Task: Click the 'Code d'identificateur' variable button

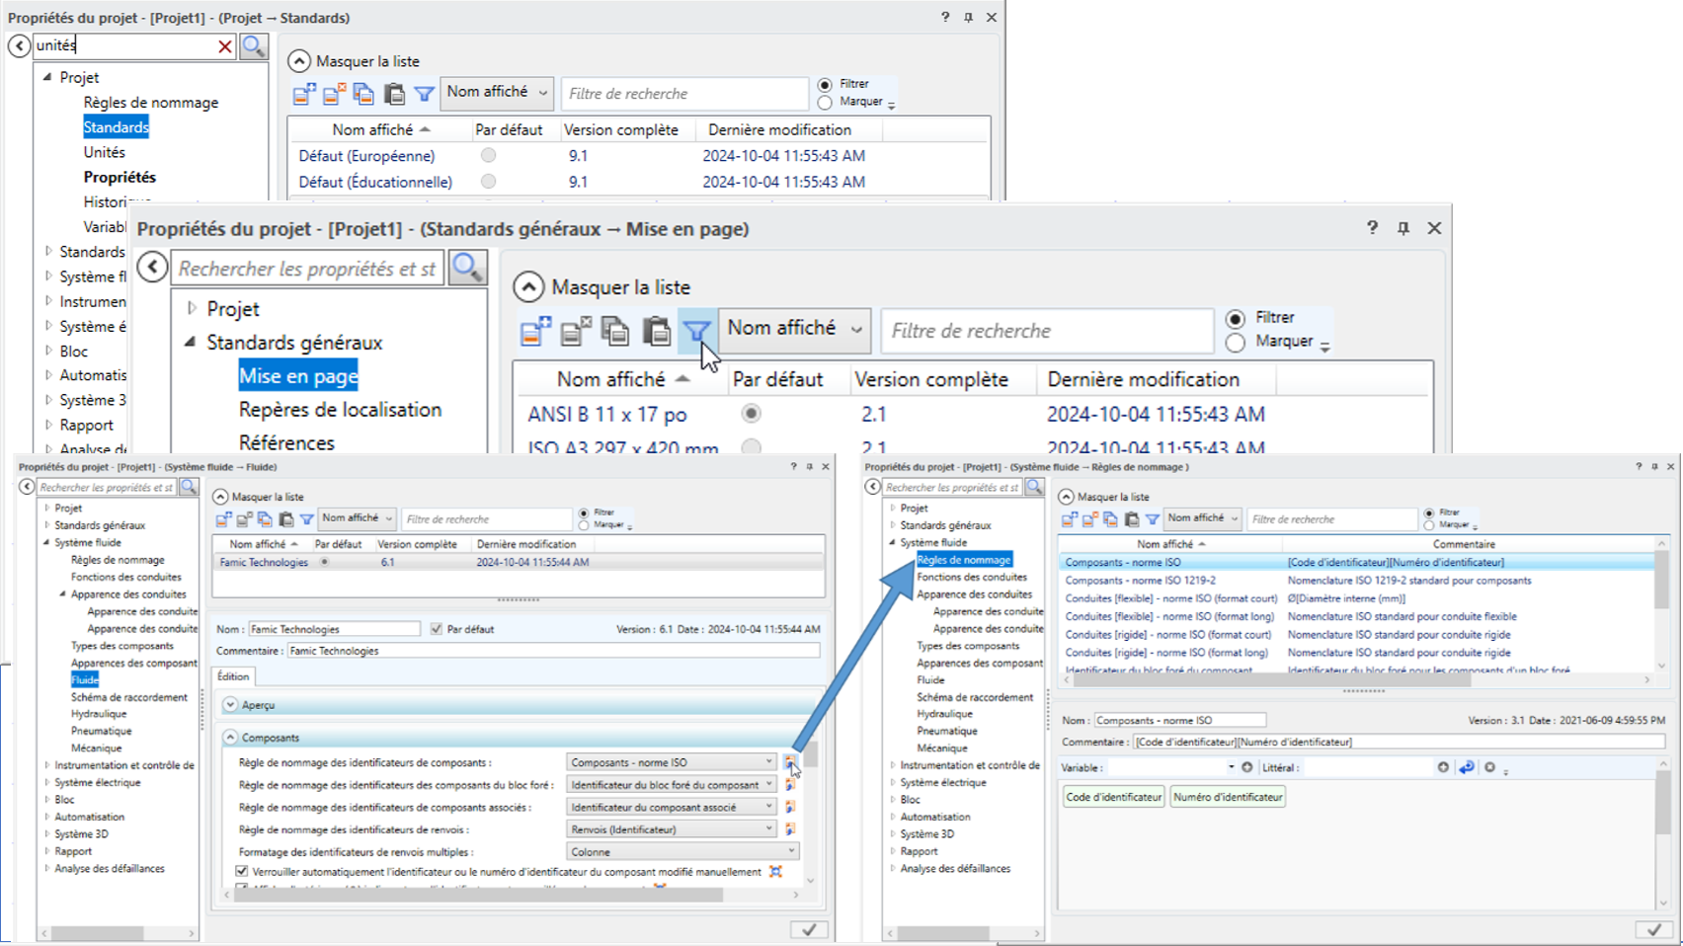Action: [1113, 797]
